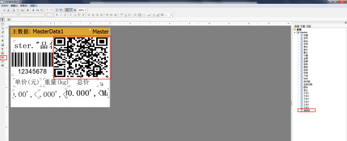
Task: Click the Cut scissors icon
Action: [33, 10]
